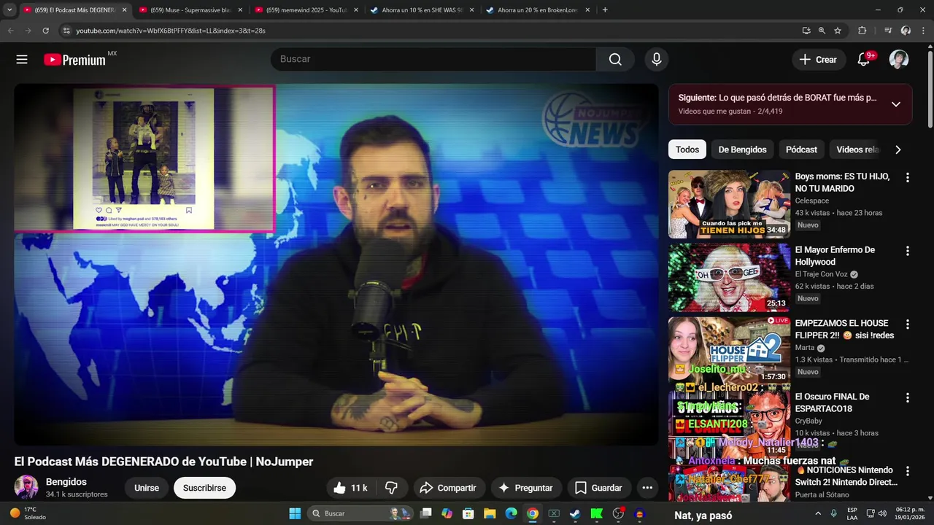Click the Suscribirse button
This screenshot has height=525, width=934.
pos(204,488)
